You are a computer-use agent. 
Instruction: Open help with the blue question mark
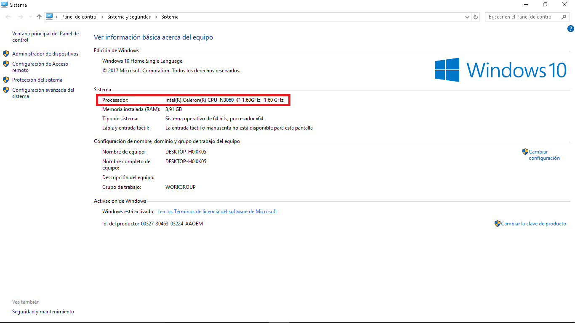[x=570, y=29]
